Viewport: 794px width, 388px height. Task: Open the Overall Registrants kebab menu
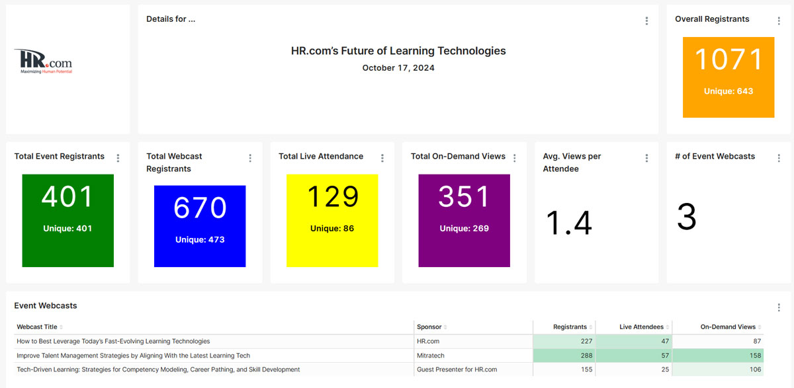point(779,21)
